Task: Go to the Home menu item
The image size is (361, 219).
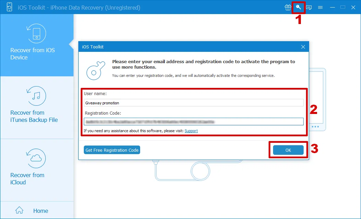Action: pyautogui.click(x=41, y=210)
